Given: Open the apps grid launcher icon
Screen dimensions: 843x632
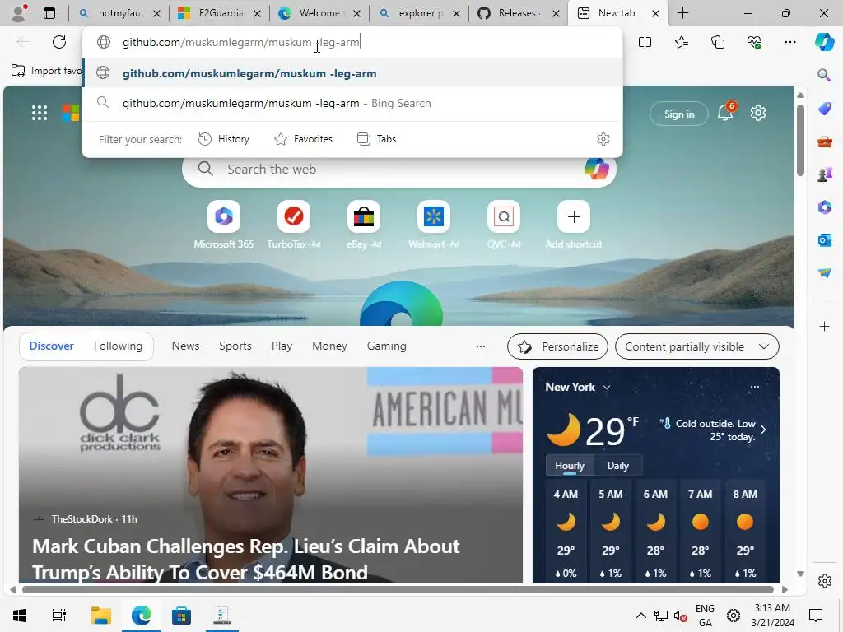Looking at the screenshot, I should tap(40, 113).
